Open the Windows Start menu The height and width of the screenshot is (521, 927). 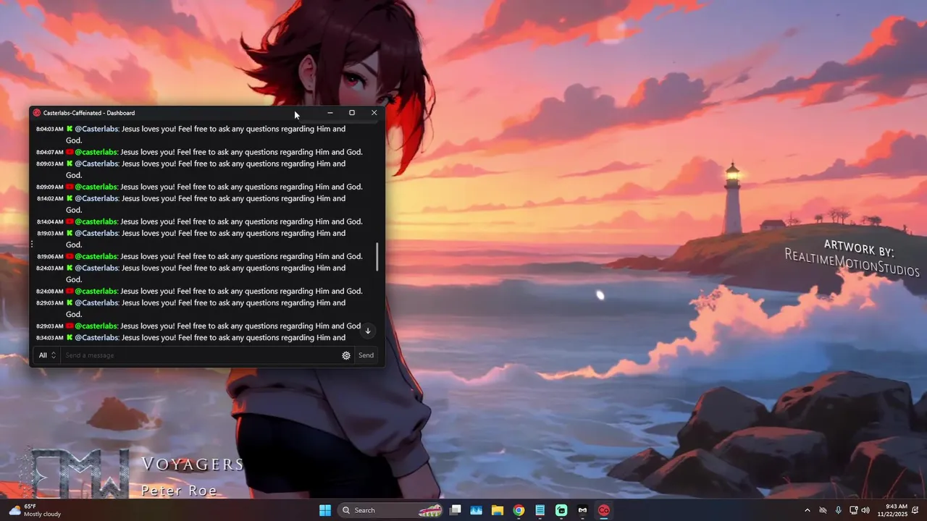coord(324,510)
